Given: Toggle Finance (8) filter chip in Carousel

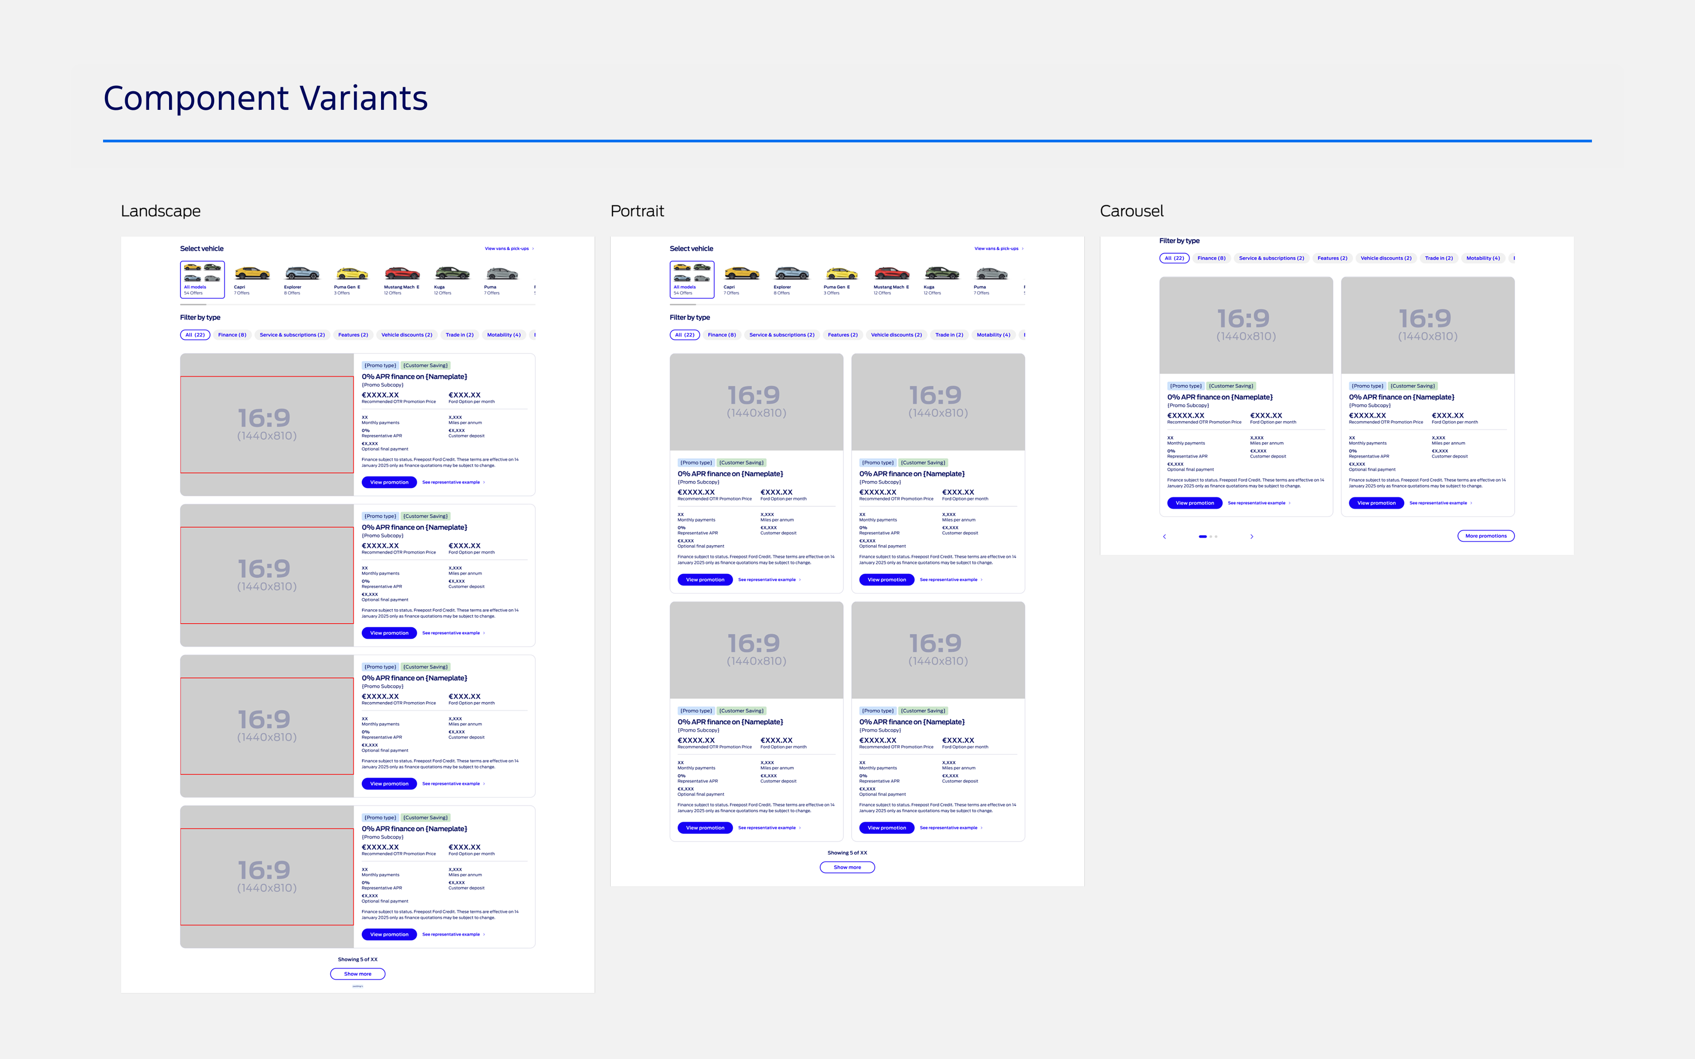Looking at the screenshot, I should (x=1211, y=259).
